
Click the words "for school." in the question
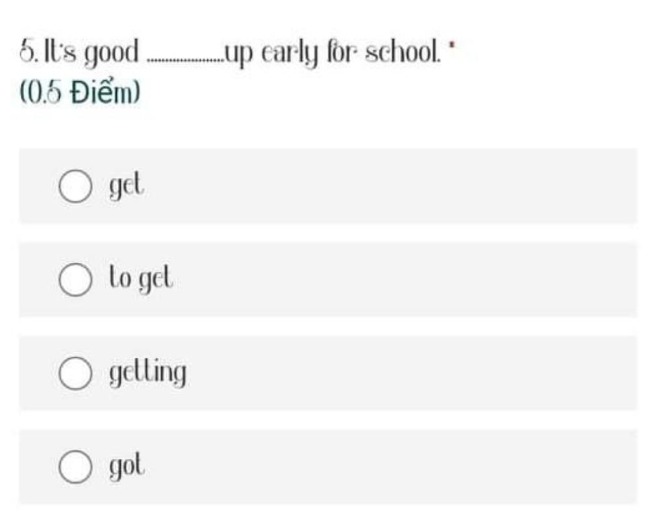(384, 52)
